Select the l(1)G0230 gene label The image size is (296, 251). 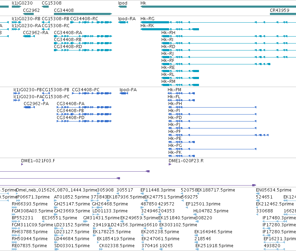tap(22, 3)
